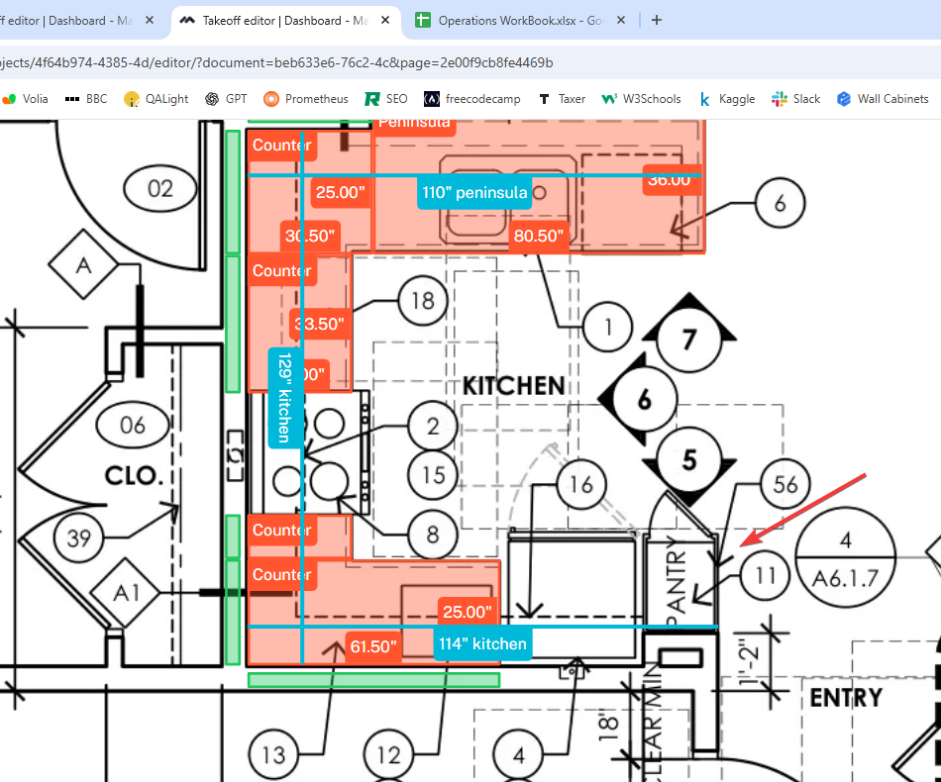The image size is (941, 782).
Task: Select the Counter label beside 33.50"
Action: click(x=282, y=271)
